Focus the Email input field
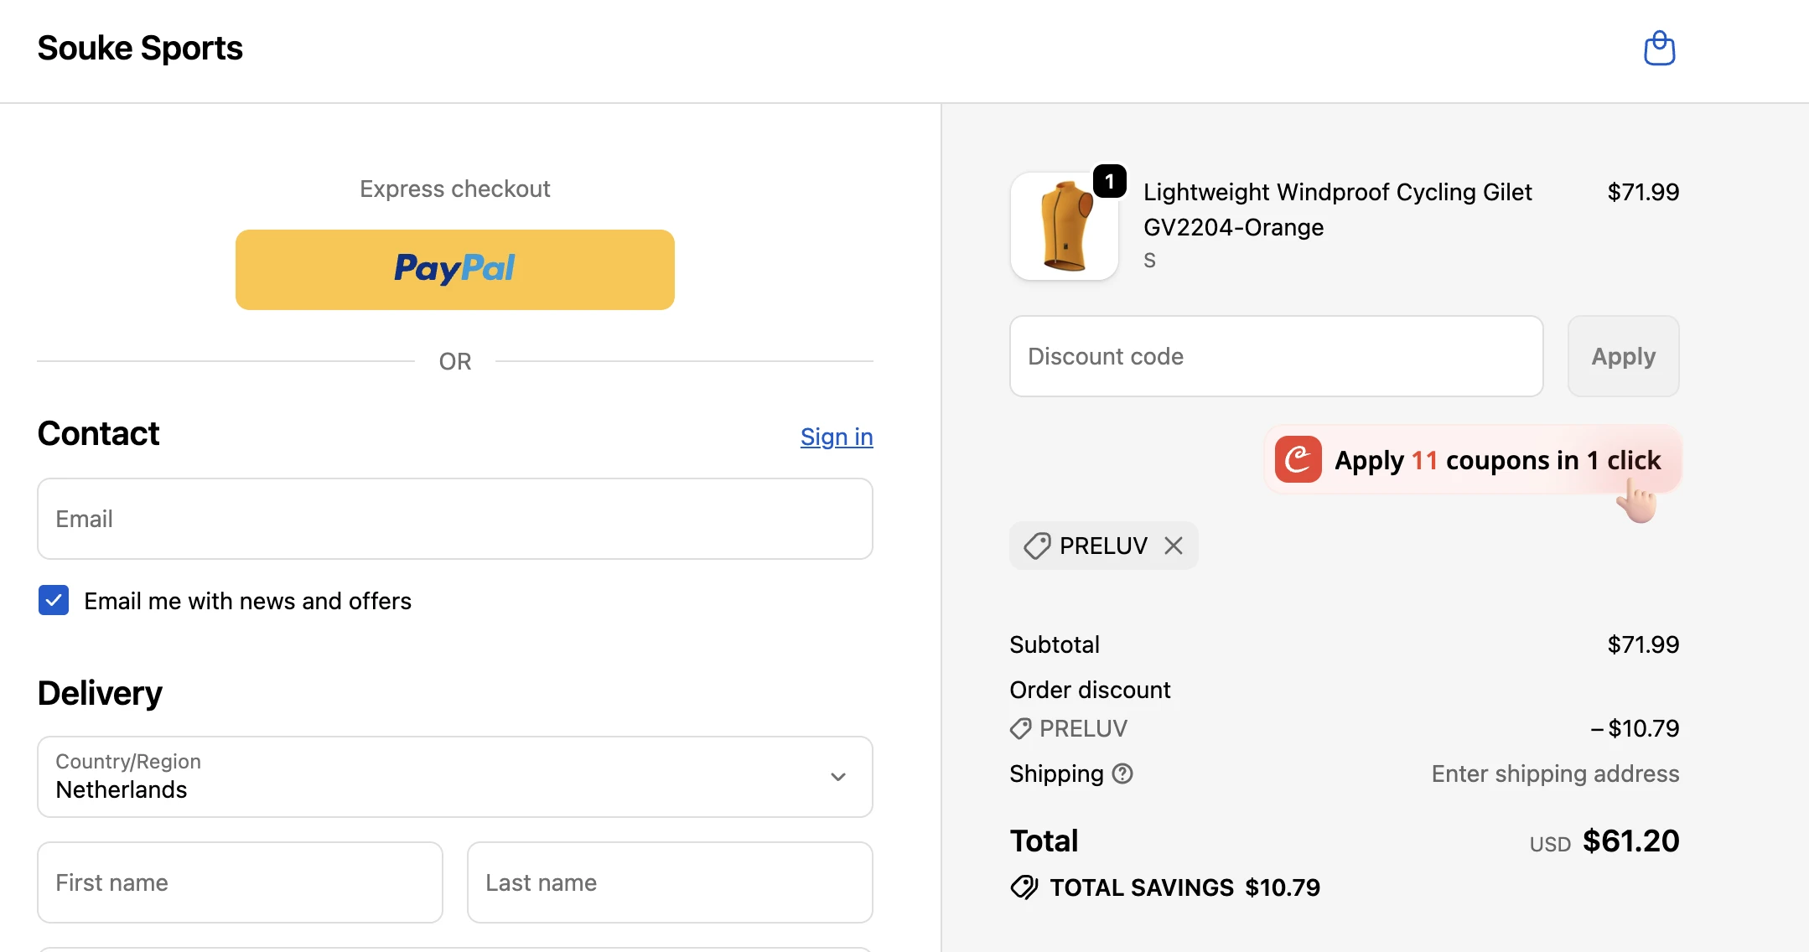 455,519
